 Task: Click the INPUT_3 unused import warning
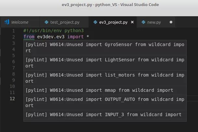coord(105,114)
